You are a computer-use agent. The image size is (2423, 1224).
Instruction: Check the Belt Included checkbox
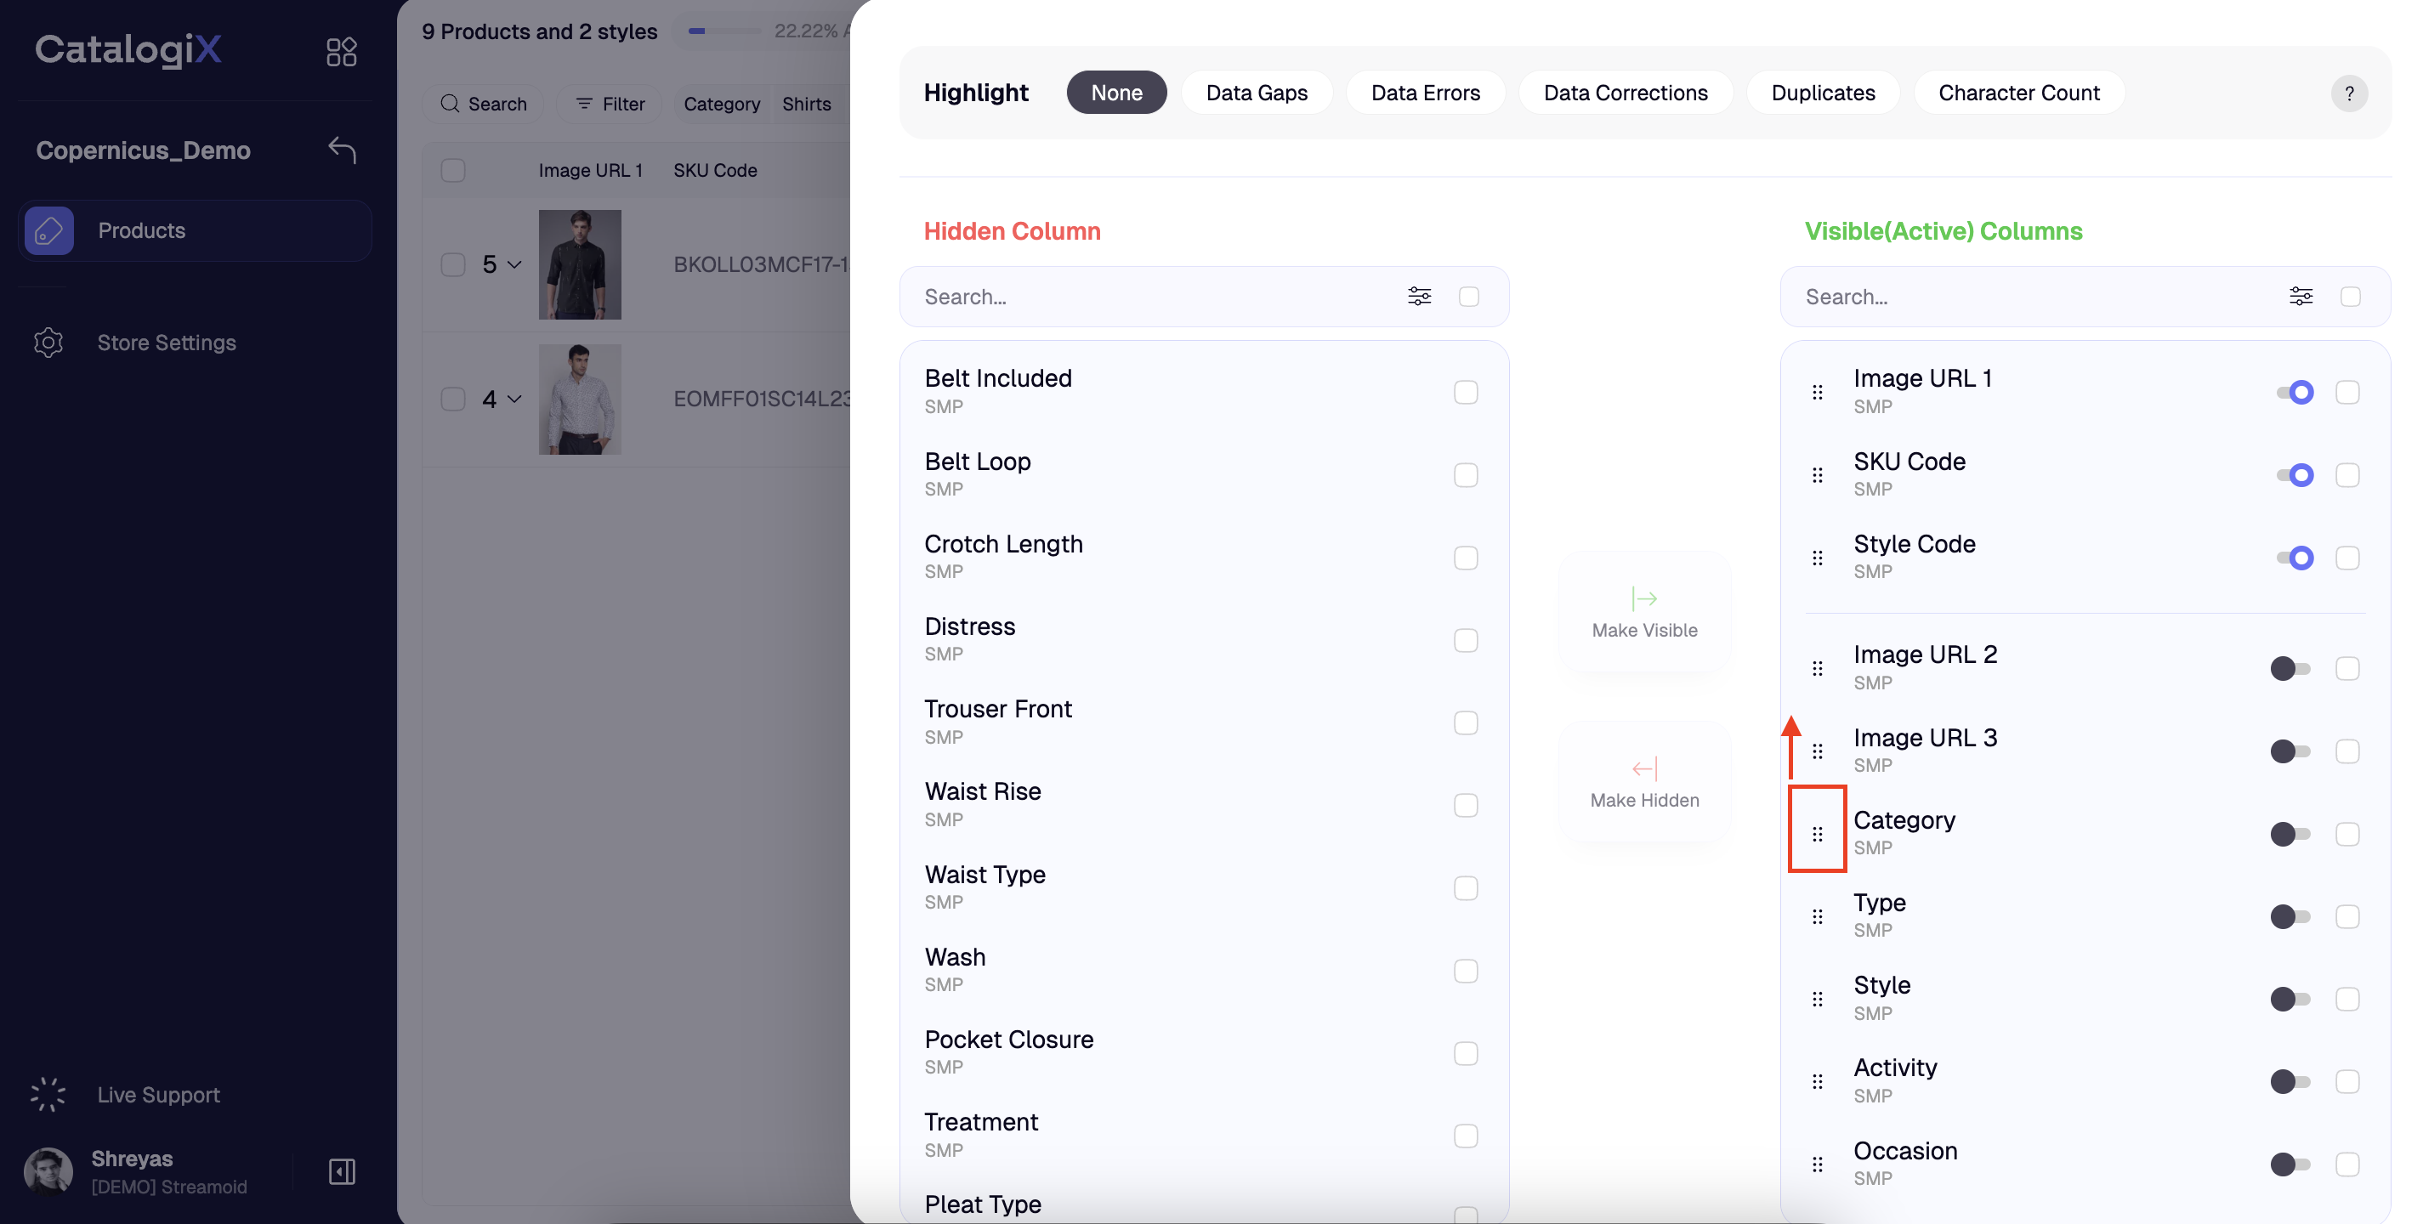[x=1466, y=392]
